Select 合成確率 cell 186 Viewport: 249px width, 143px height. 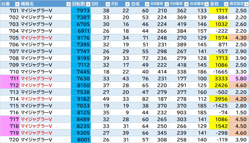coord(199,71)
